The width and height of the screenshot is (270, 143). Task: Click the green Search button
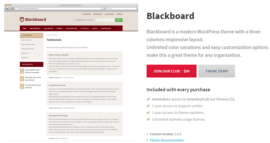pos(119,20)
